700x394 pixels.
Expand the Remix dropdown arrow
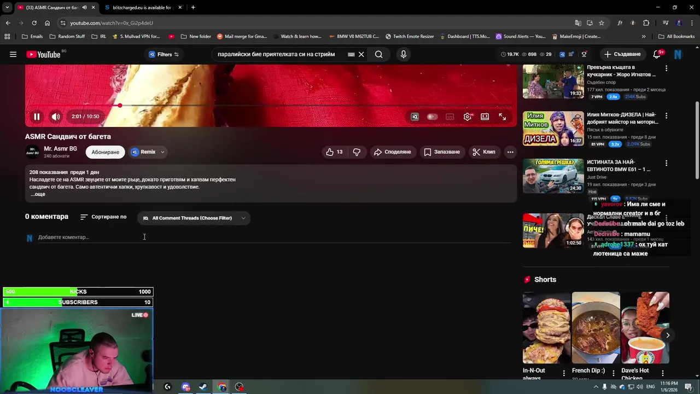[162, 152]
